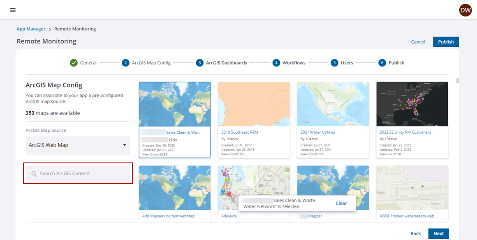Click the search magnifier icon
This screenshot has height=240, width=477.
point(34,174)
